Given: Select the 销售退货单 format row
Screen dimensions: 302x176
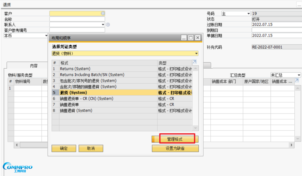Looking at the screenshot, I should 69,105.
